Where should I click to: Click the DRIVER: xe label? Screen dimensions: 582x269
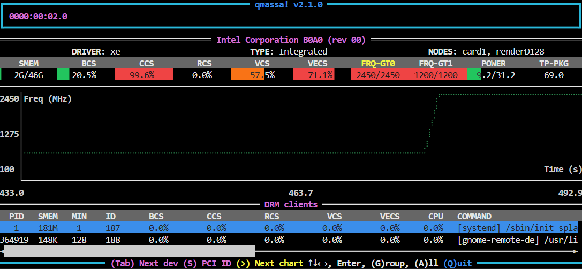[96, 51]
